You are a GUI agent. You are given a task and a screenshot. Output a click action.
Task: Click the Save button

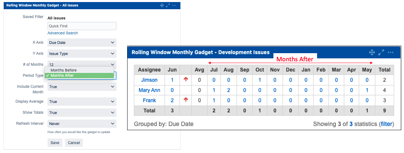click(x=55, y=143)
